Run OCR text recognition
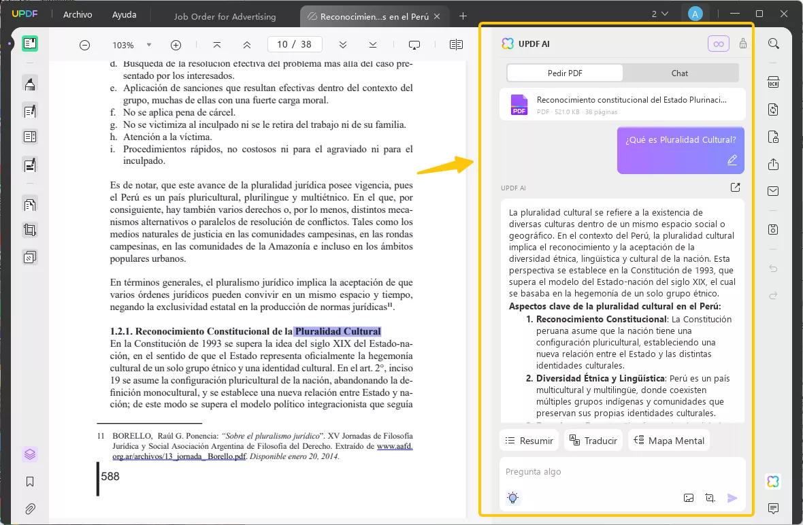 (x=773, y=82)
